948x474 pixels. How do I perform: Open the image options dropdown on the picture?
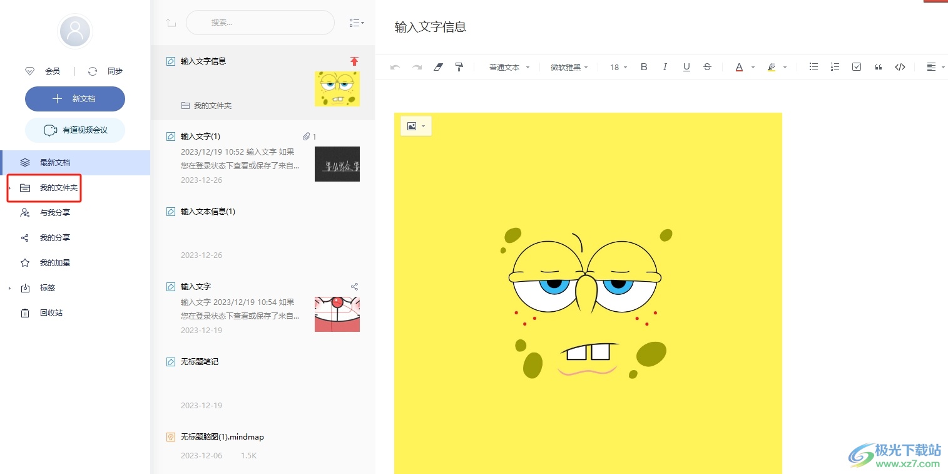[x=416, y=126]
